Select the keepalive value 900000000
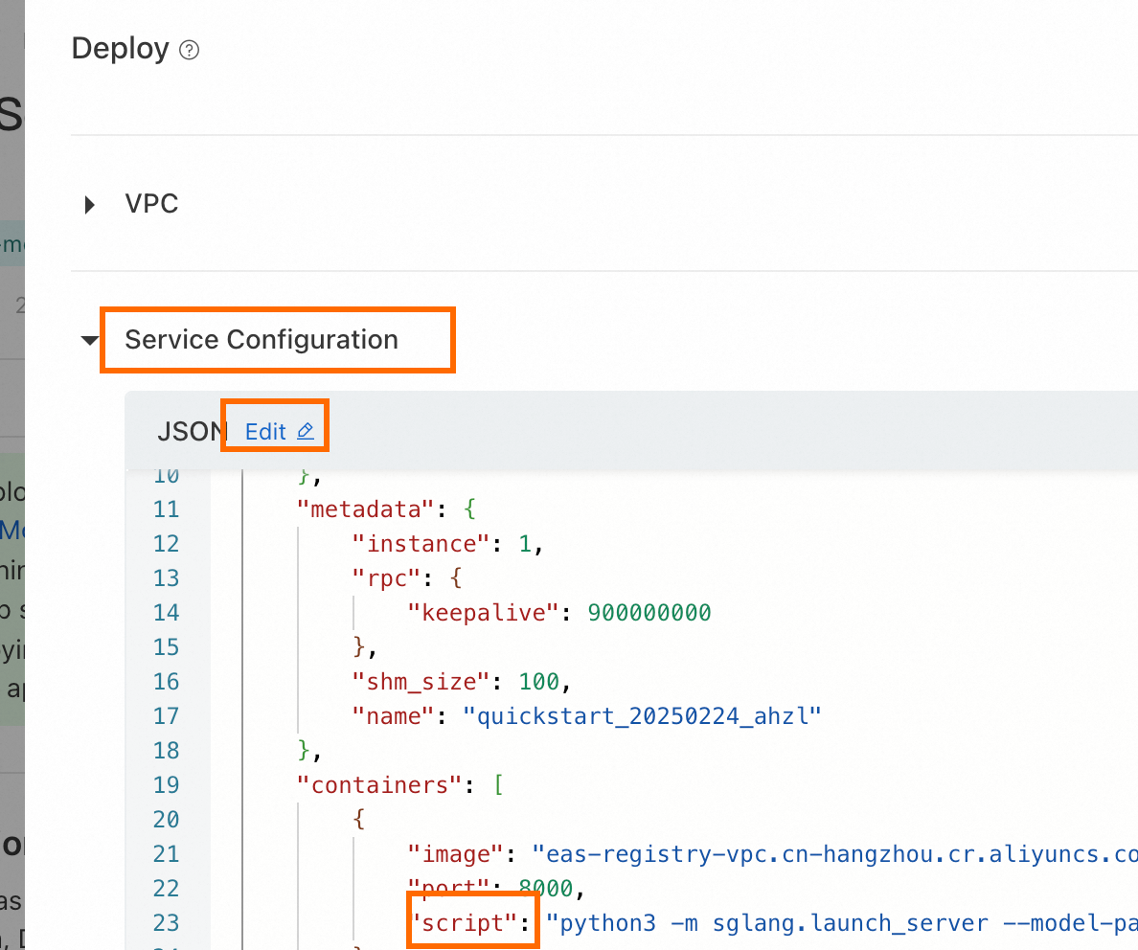Viewport: 1138px width, 950px height. pyautogui.click(x=649, y=613)
